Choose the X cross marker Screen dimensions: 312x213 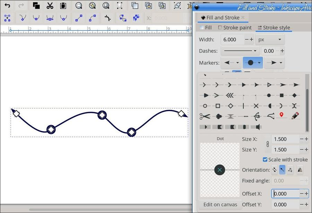256,106
